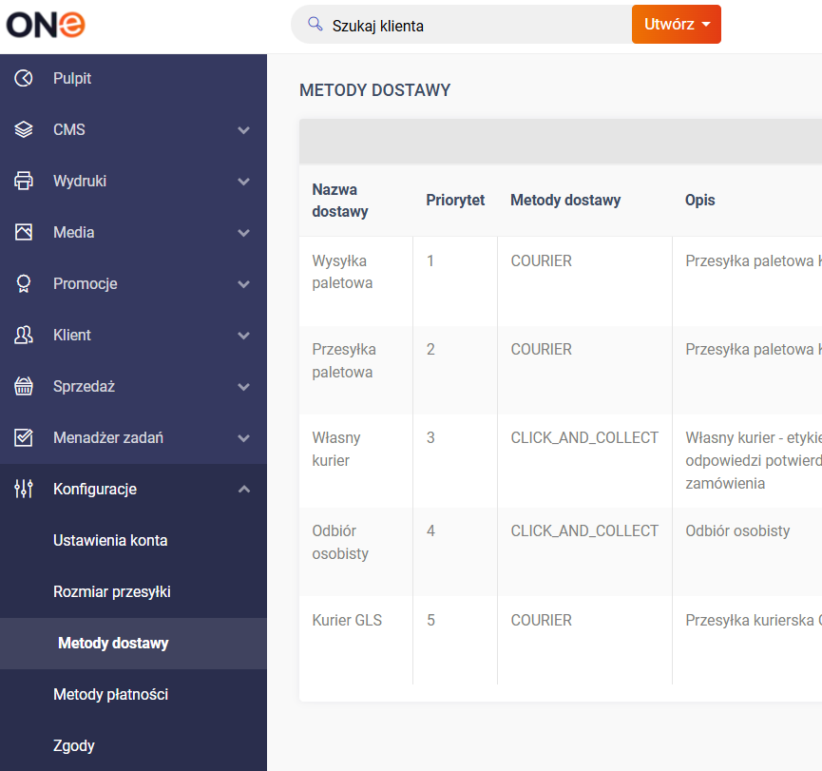Click the Sprzedaż basket icon
Image resolution: width=822 pixels, height=771 pixels.
point(24,387)
